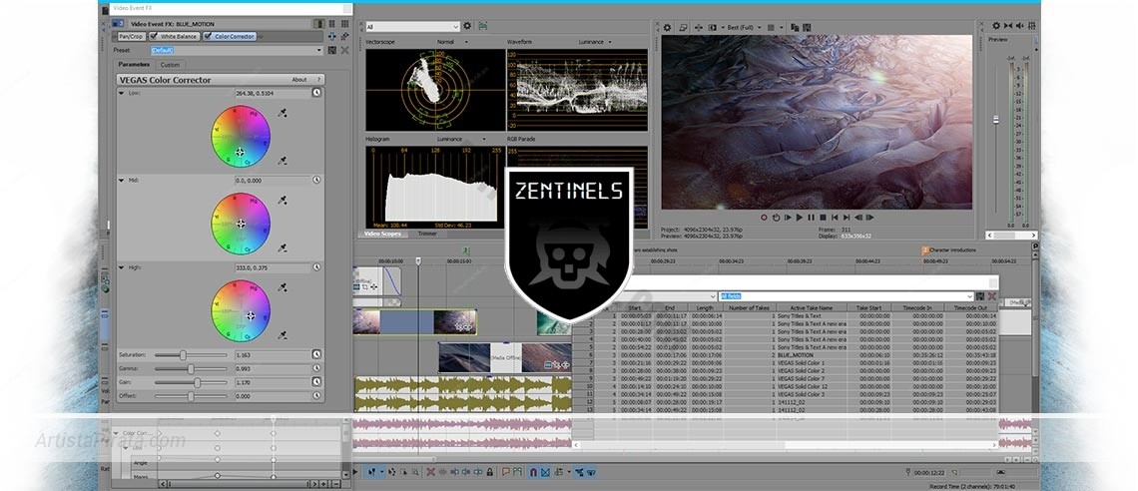This screenshot has width=1138, height=491.
Task: Collapse the Low color wheel section
Action: 121,93
